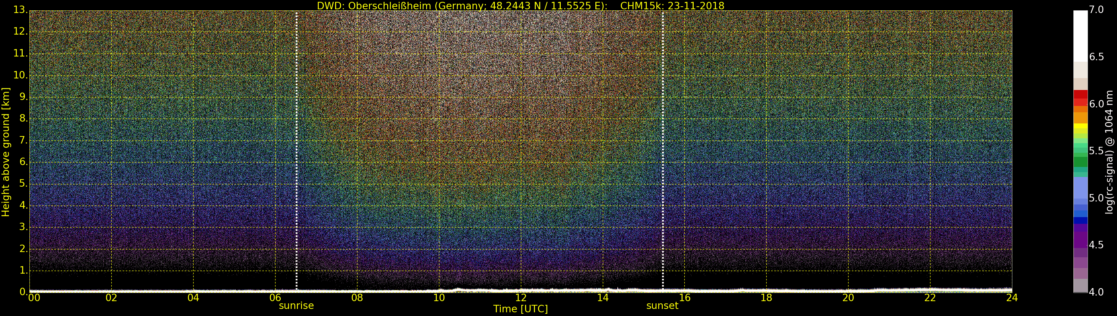1117x316 pixels.
Task: Click the 'CHM15k: 23-11-2018' text in the title
Action: point(672,6)
